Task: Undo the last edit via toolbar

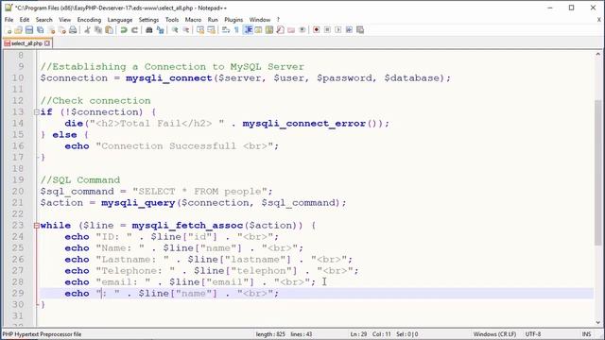Action: (124, 30)
